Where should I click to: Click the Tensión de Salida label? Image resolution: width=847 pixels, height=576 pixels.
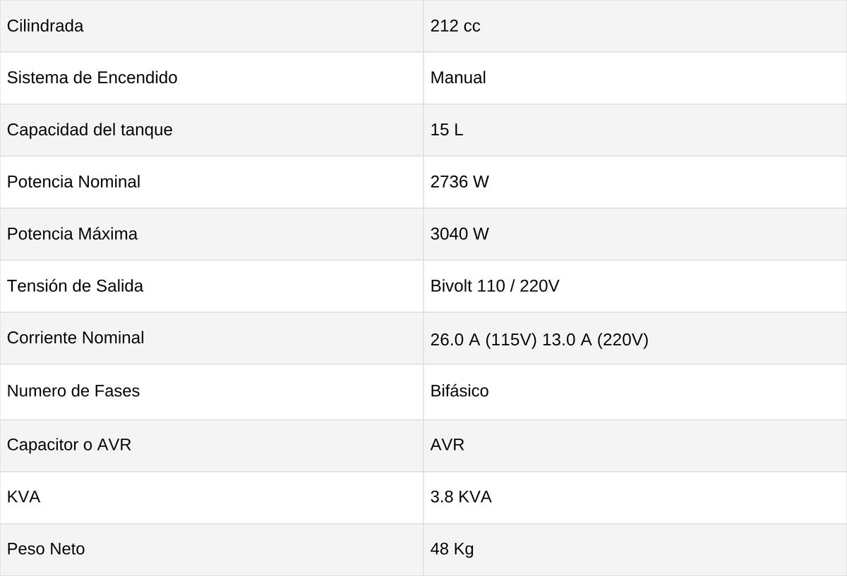tap(75, 286)
